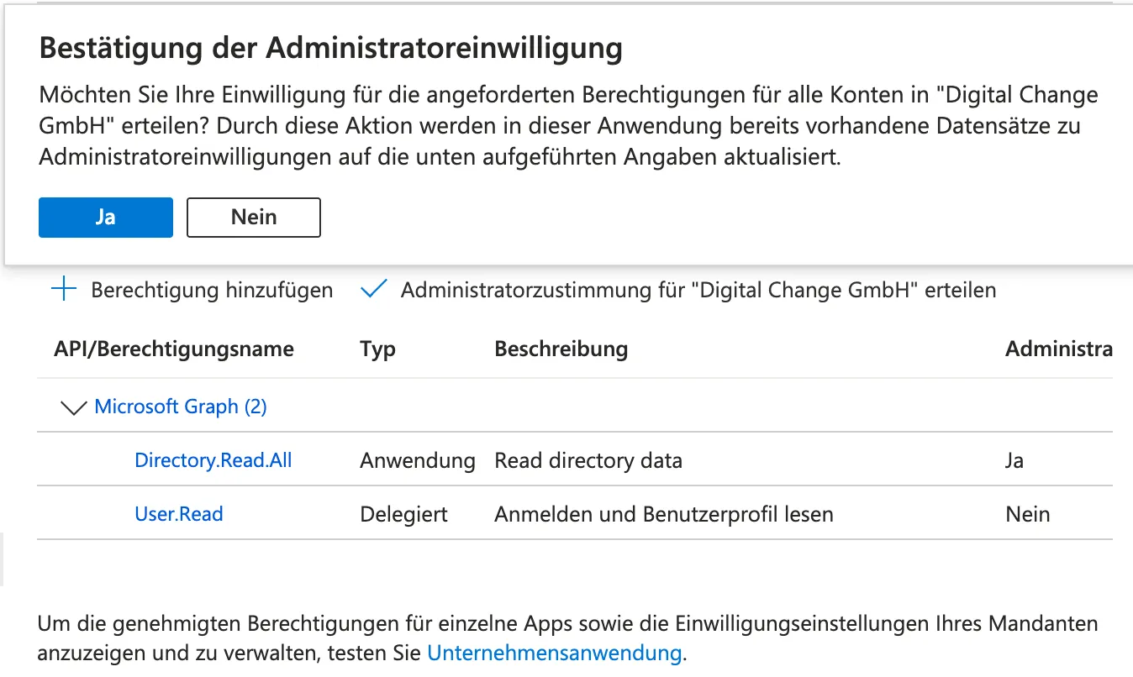This screenshot has width=1133, height=677.
Task: Click the dialog title Bestätigung der Administratoreinwilligung
Action: [x=331, y=50]
